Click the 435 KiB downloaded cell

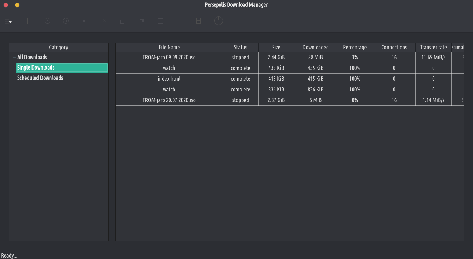click(x=315, y=68)
